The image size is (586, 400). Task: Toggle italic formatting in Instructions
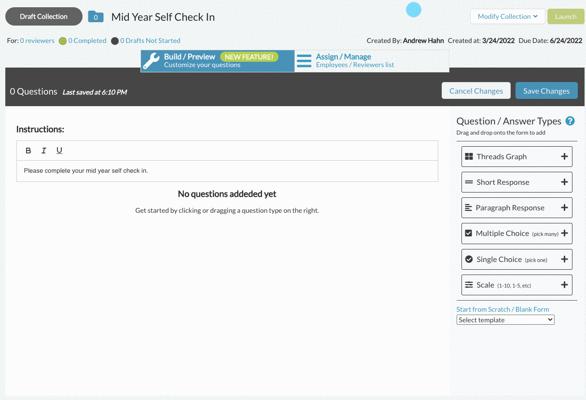pos(44,151)
